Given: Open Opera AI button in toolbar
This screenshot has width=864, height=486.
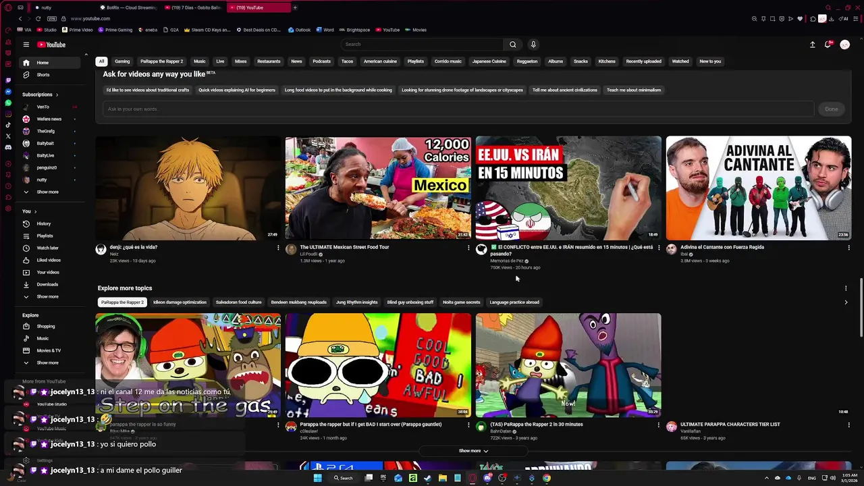Looking at the screenshot, I should click(844, 19).
